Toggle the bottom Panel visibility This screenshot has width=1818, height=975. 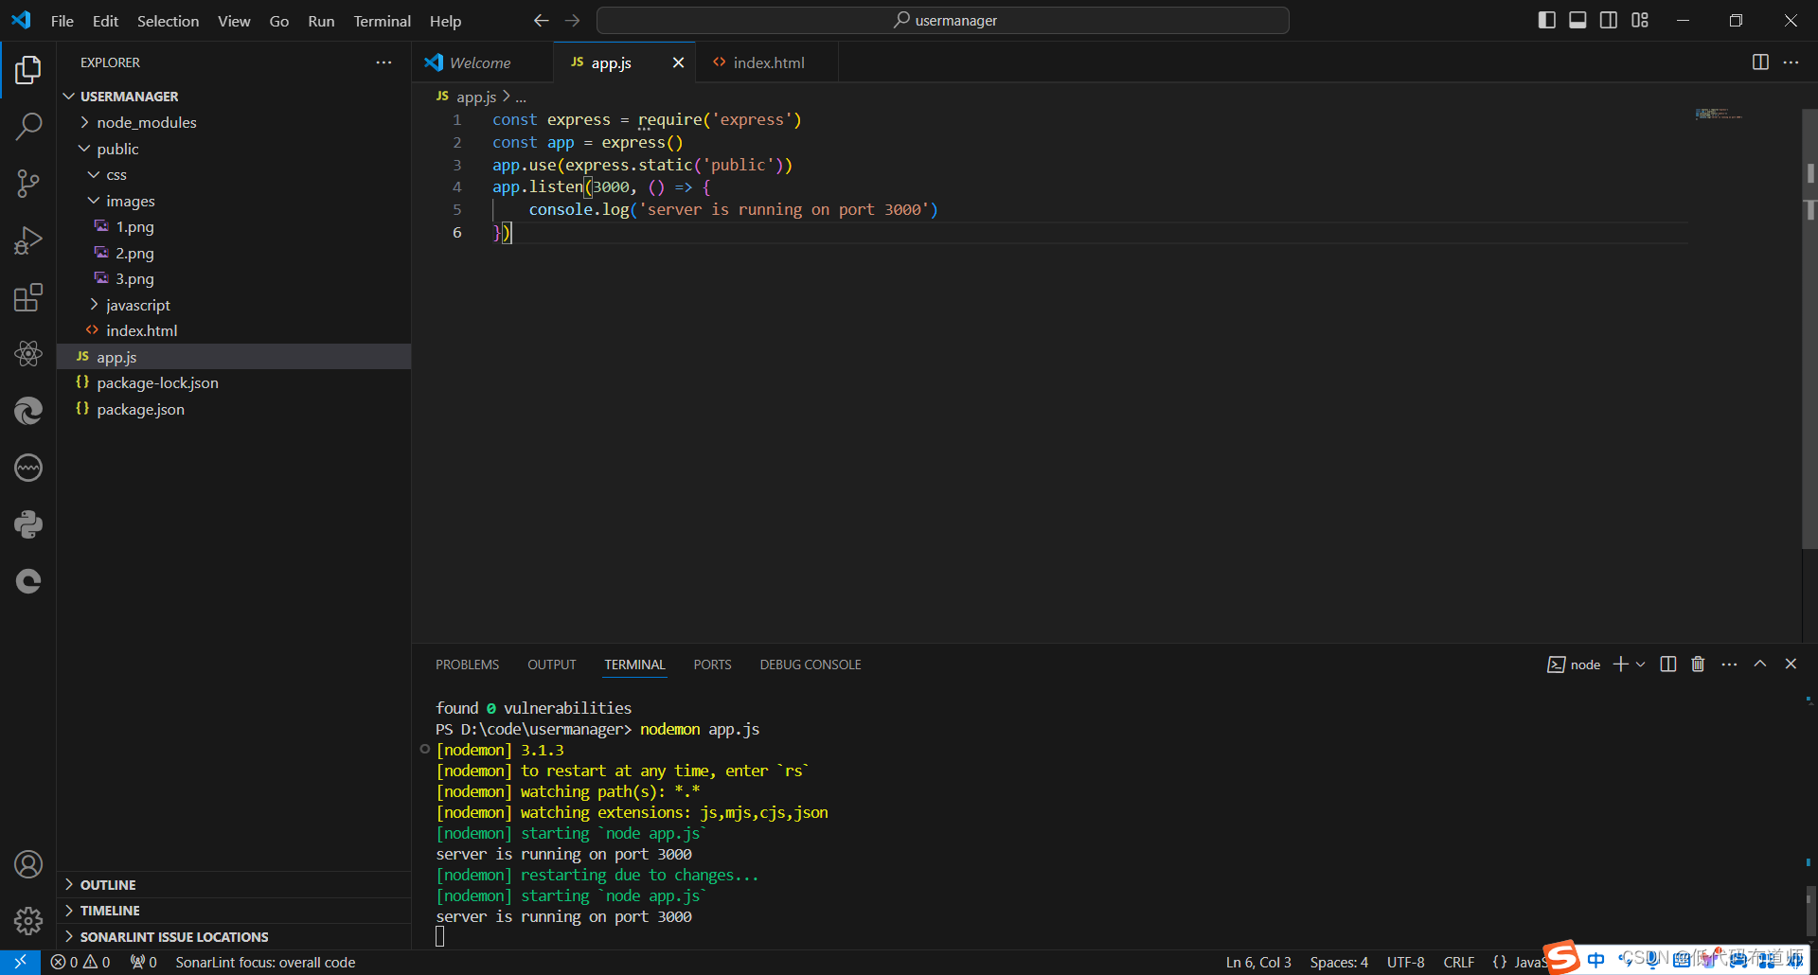click(1577, 20)
